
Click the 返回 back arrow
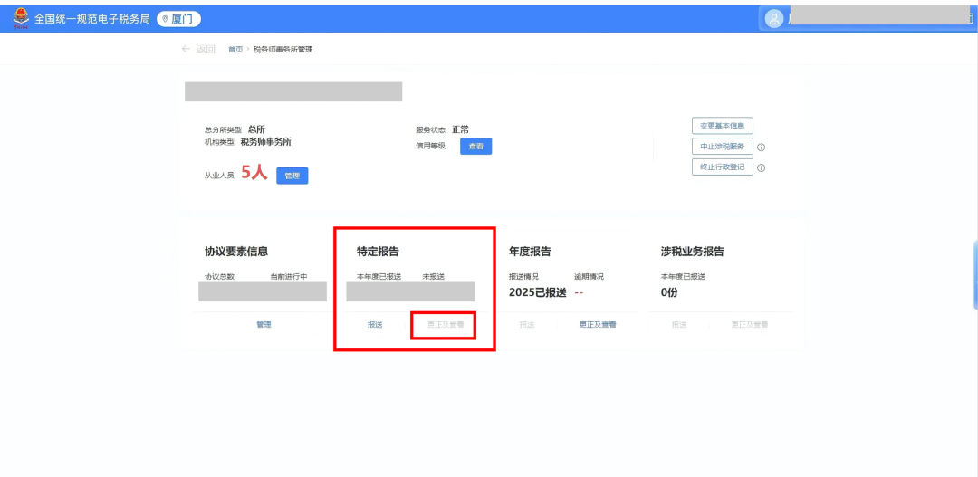(186, 49)
